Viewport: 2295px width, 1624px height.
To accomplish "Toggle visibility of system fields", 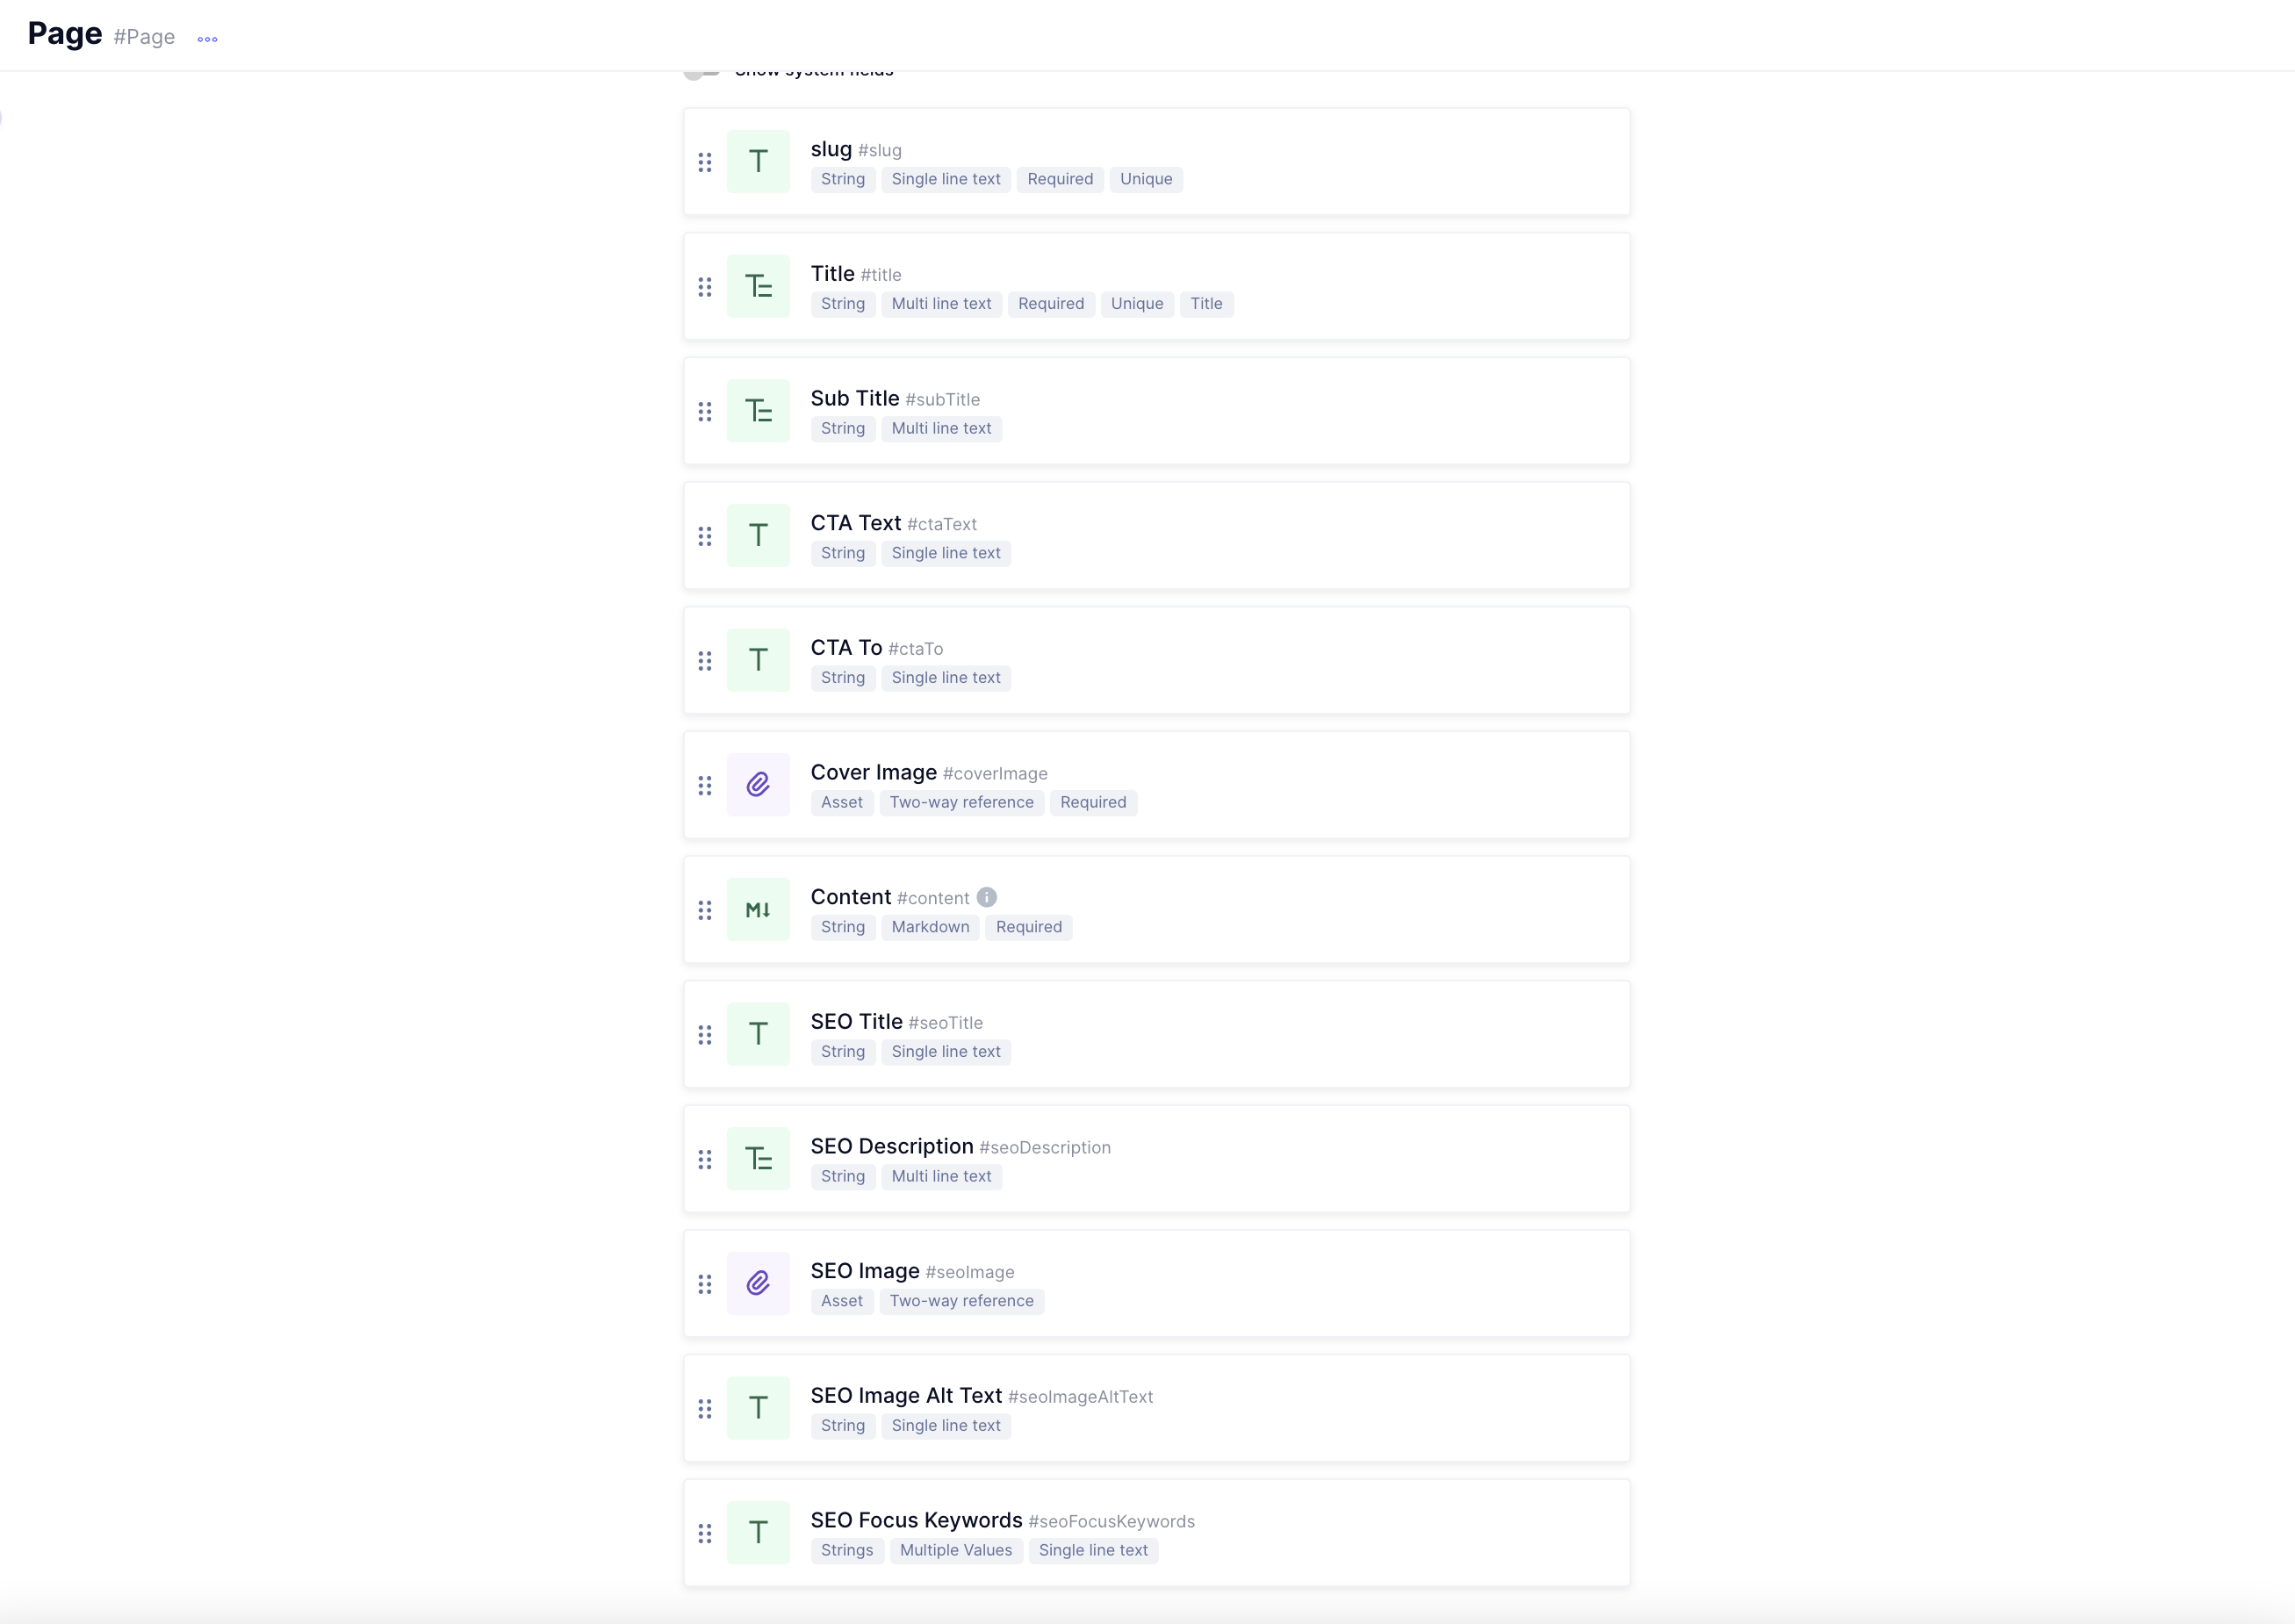I will coord(701,68).
